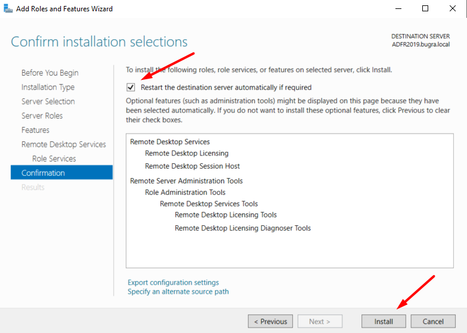467x333 pixels.
Task: Select Remote Desktop Licensing in the list
Action: [187, 153]
